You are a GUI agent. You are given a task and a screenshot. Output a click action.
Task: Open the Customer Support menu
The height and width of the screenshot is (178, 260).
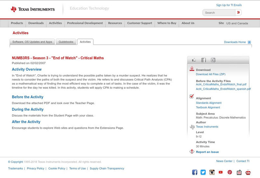click(140, 23)
